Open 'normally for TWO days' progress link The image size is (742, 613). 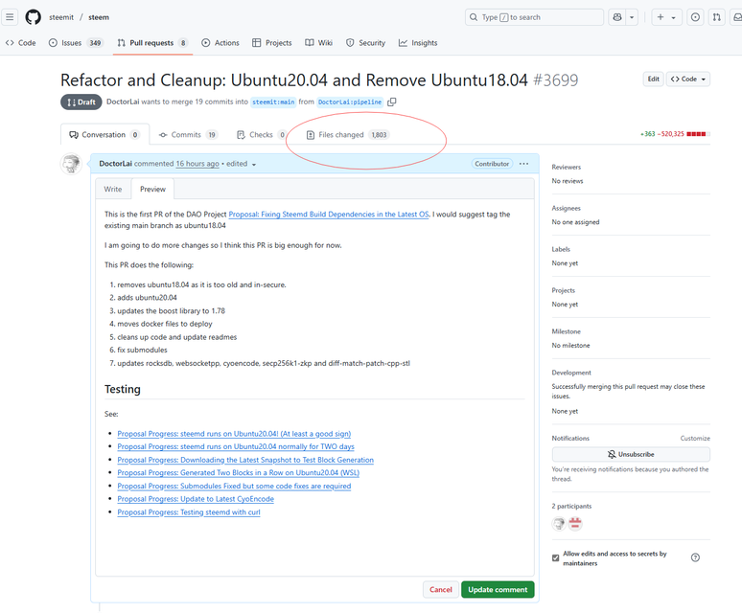tap(236, 446)
